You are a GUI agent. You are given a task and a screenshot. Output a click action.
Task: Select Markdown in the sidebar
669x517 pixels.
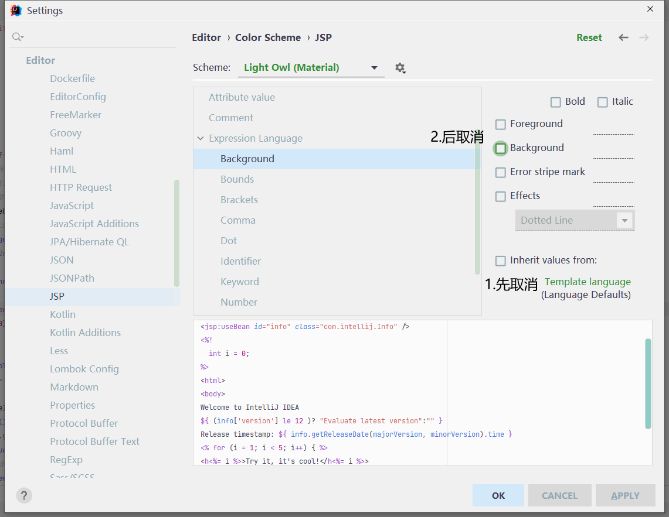click(x=74, y=387)
